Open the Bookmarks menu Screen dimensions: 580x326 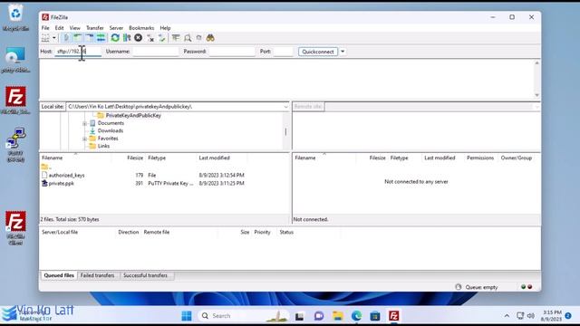pos(141,28)
